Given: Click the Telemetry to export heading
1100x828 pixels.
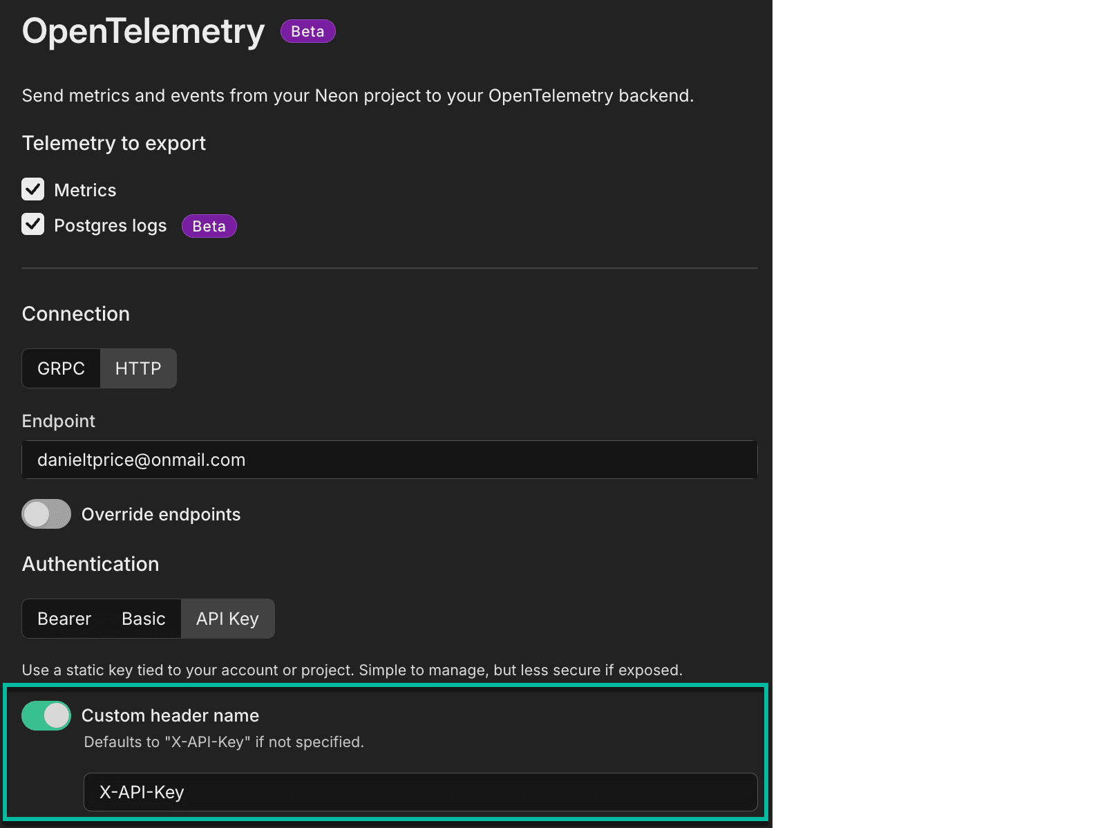Looking at the screenshot, I should pos(113,143).
